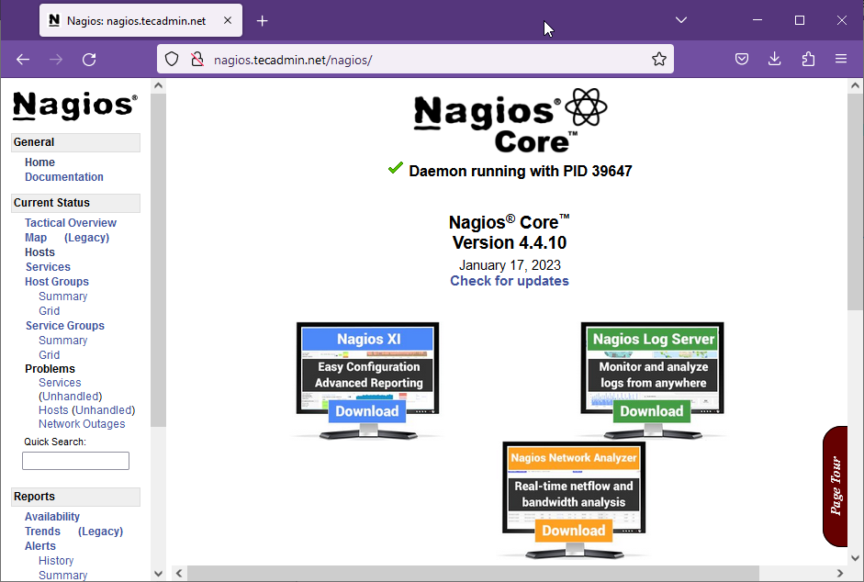Open Hosts under Problems
This screenshot has height=582, width=864.
(x=53, y=410)
